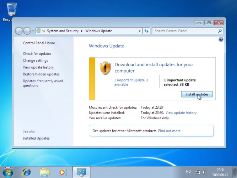237x178 pixels.
Task: Click the Forward navigation arrow button
Action: pyautogui.click(x=27, y=31)
